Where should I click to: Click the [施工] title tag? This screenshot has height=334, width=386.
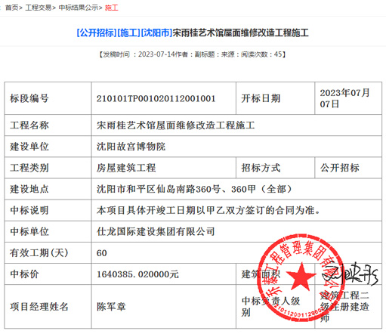click(x=128, y=32)
